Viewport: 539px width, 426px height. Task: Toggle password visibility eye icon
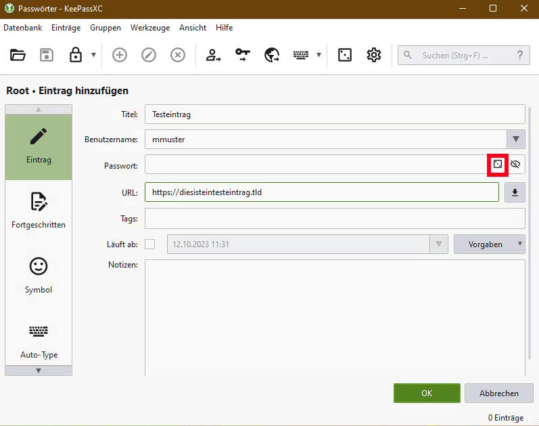coord(515,165)
